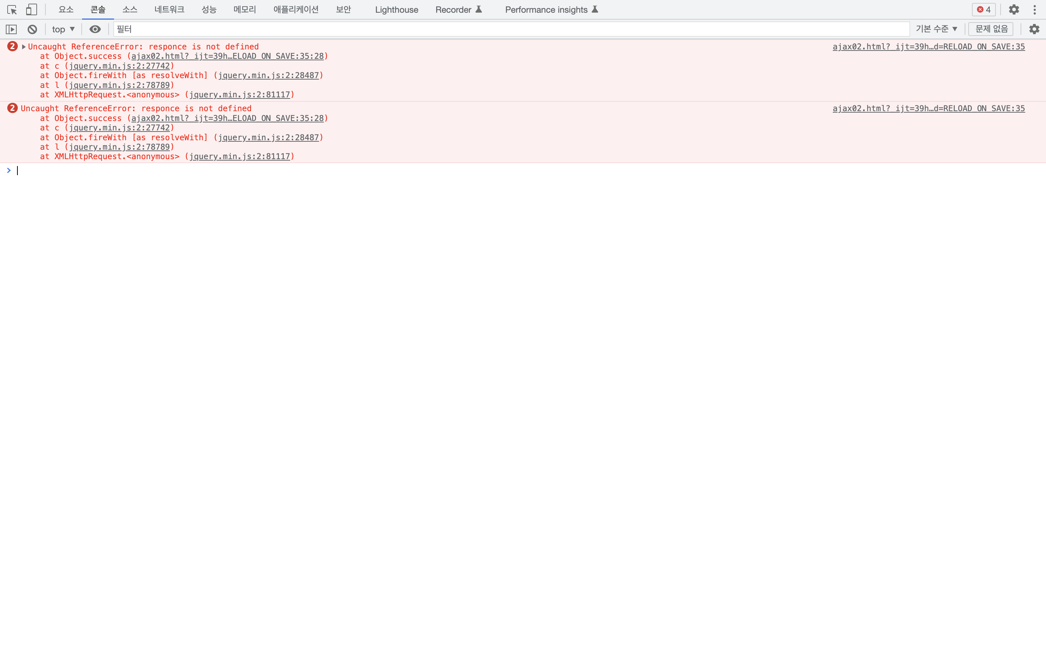Open the 성능 tab
Viewport: 1046px width, 654px height.
point(209,9)
